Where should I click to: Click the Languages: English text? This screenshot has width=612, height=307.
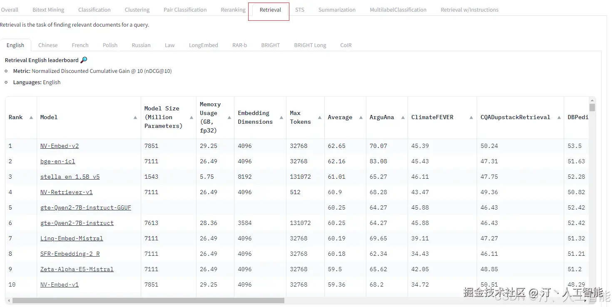pos(37,82)
